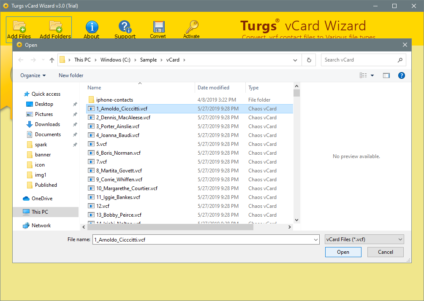Click the File name text field
Viewport: 424px width, 301px height.
(x=203, y=240)
